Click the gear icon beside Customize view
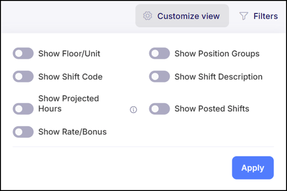 [148, 16]
